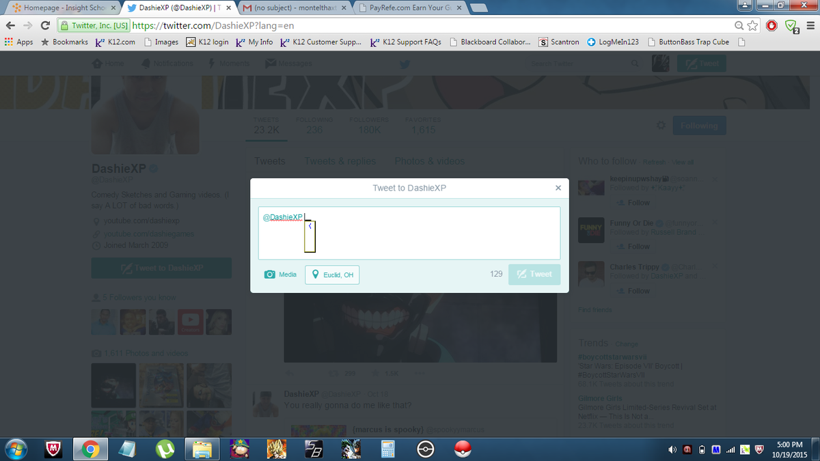Click the volume speaker tray icon

click(x=672, y=449)
